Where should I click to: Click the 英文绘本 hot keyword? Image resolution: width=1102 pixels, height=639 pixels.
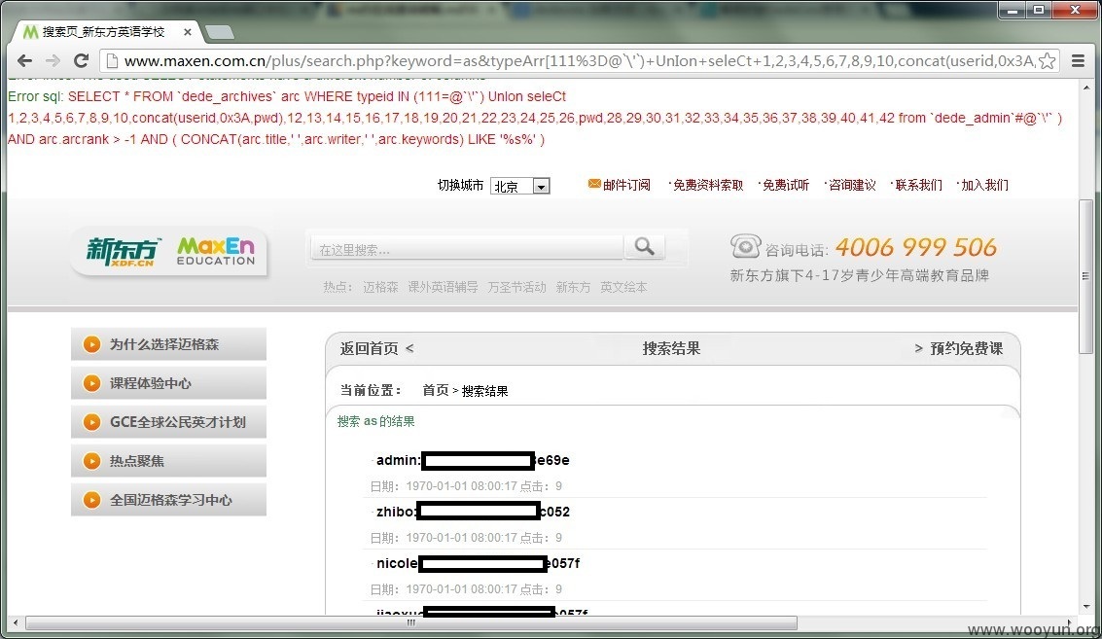(623, 287)
